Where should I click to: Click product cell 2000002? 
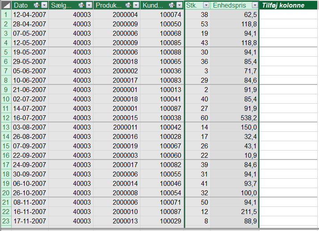click(117, 71)
